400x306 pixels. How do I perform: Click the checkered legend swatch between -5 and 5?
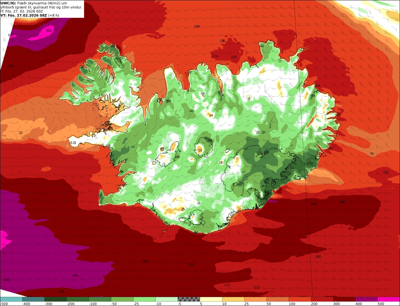[x=189, y=299]
